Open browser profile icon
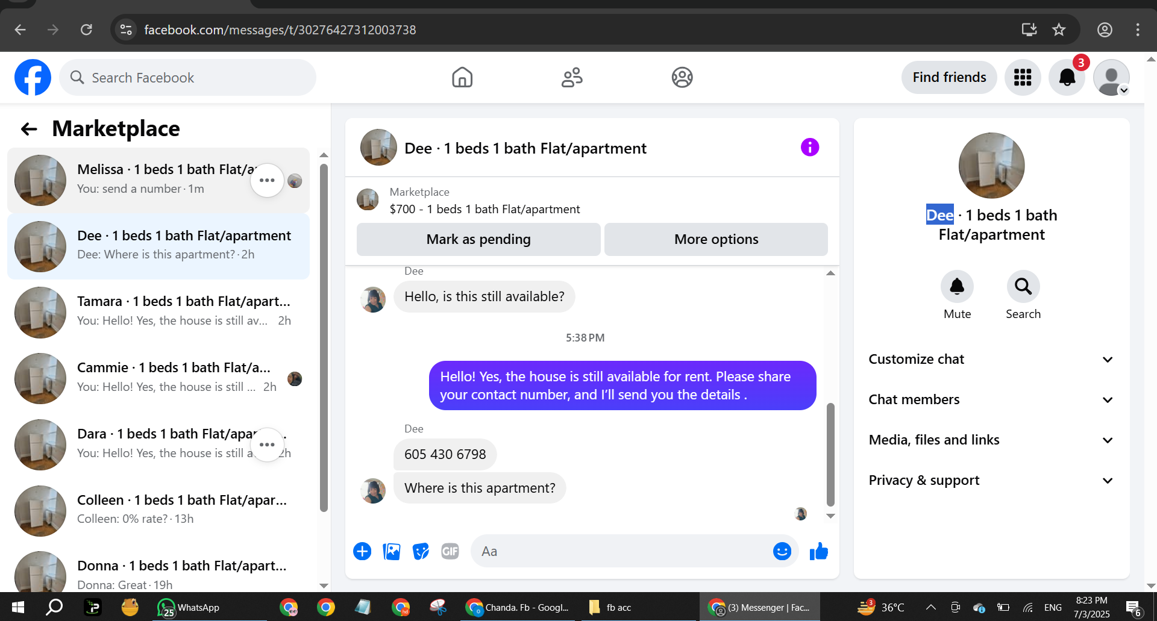This screenshot has height=621, width=1157. pos(1105,30)
